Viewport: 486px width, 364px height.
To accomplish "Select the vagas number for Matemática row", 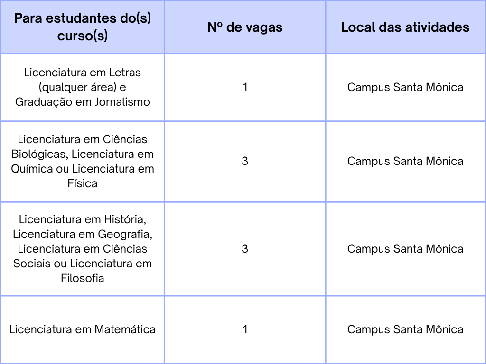I will point(245,329).
